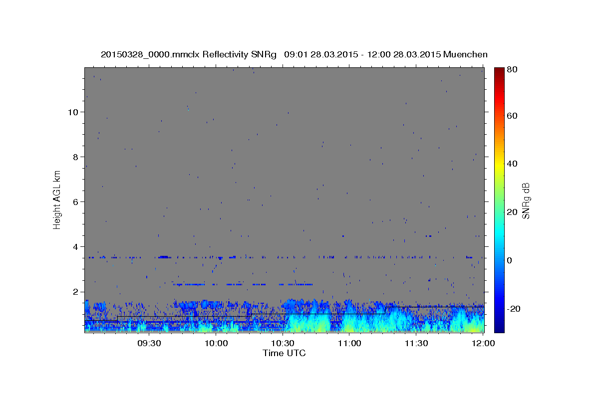Click the 09:30 time tick label

click(149, 343)
